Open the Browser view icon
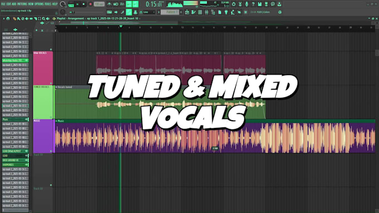The width and height of the screenshot is (379, 213). pos(213,12)
